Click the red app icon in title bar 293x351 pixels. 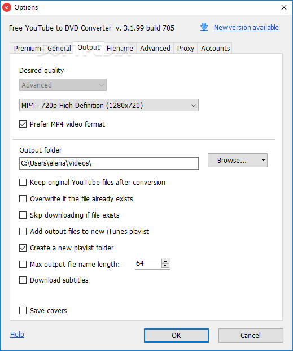click(x=7, y=7)
